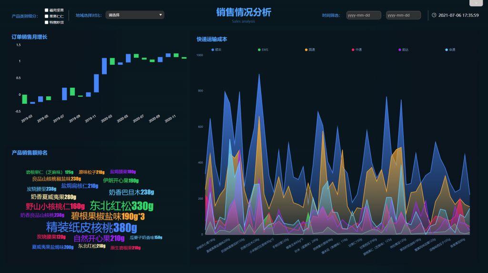Screen dimensions: 488x273
Task: Expand the collapsed panel chevron at top right
Action: point(476,3)
